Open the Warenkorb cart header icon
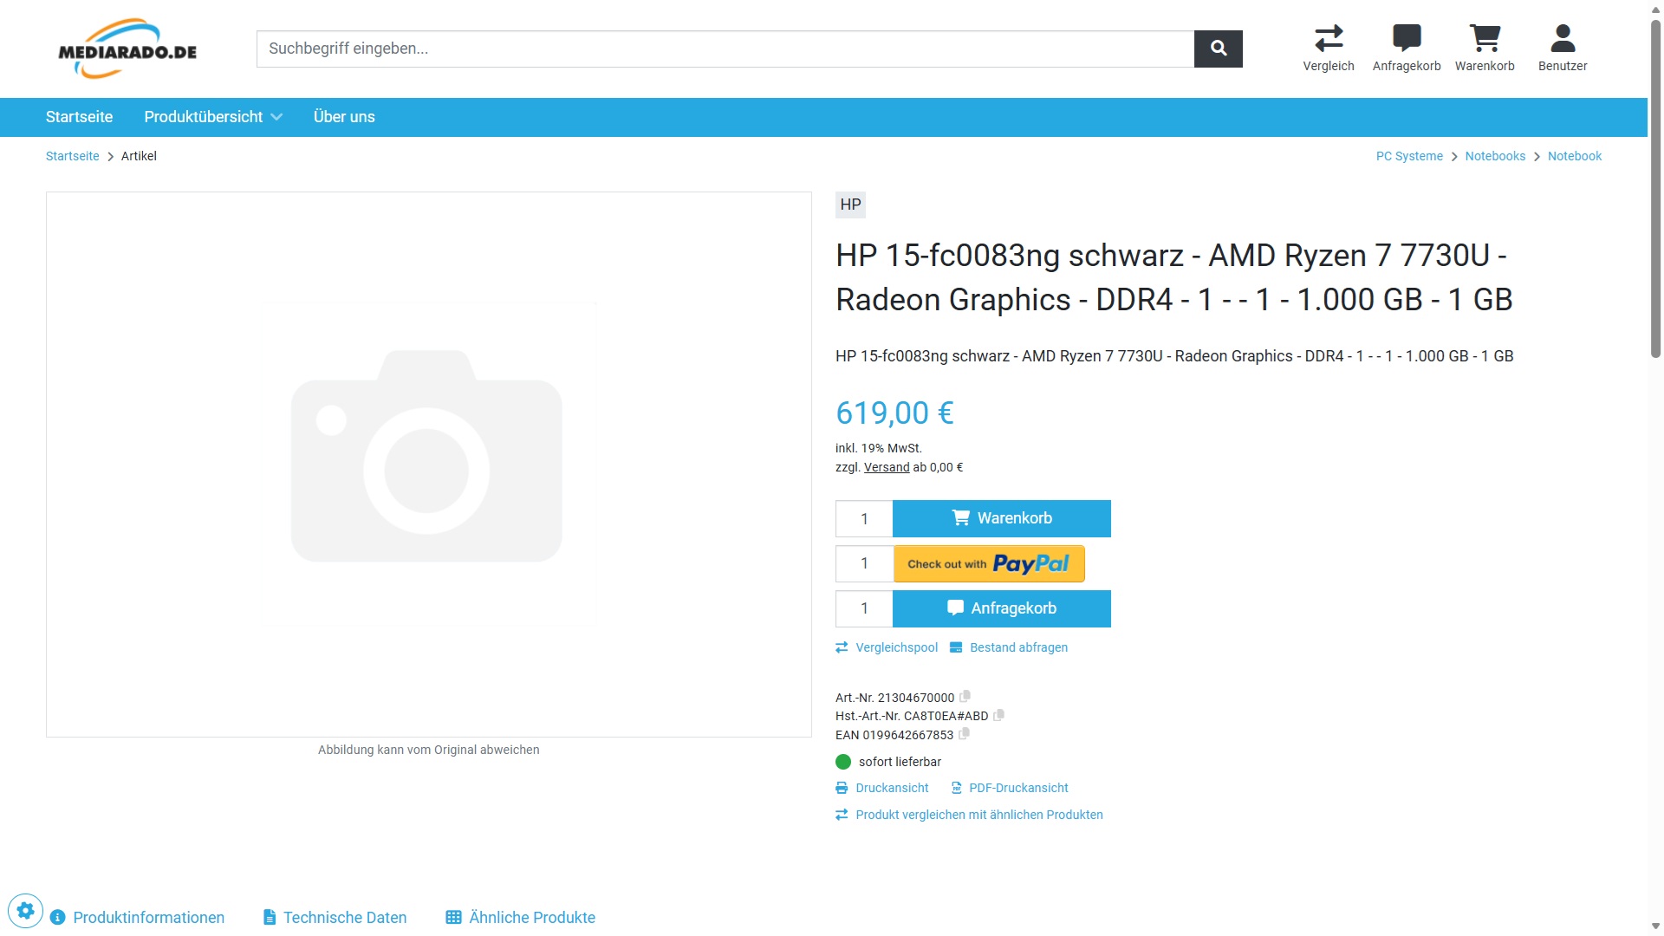 (1484, 48)
